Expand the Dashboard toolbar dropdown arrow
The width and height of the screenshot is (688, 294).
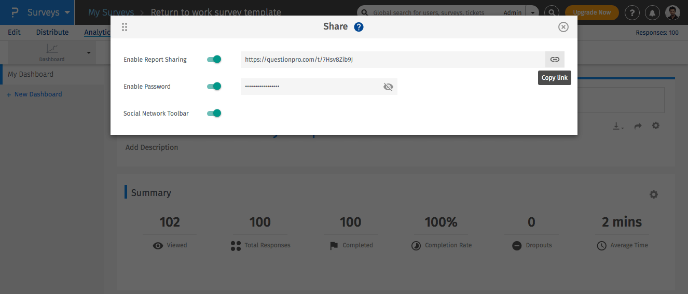coord(88,53)
